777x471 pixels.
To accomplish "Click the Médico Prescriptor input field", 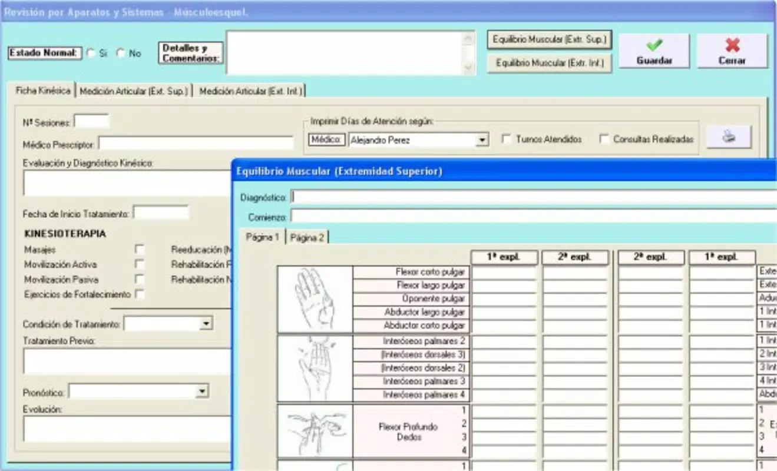I will click(196, 143).
